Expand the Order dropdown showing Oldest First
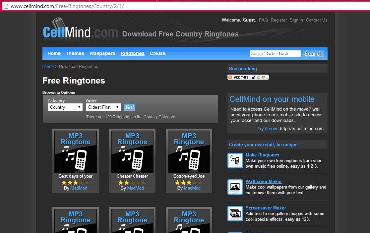 [103, 107]
